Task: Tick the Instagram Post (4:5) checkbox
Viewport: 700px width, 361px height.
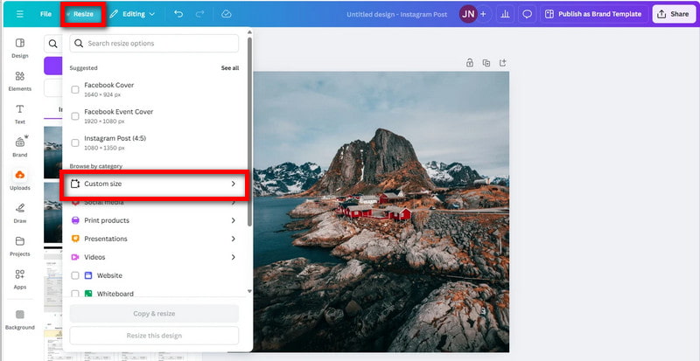Action: pos(75,142)
